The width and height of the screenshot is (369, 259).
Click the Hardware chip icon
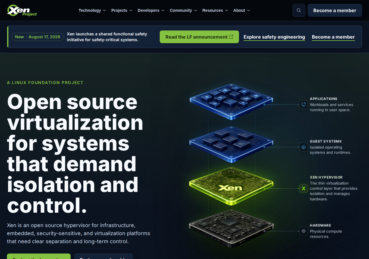click(304, 231)
